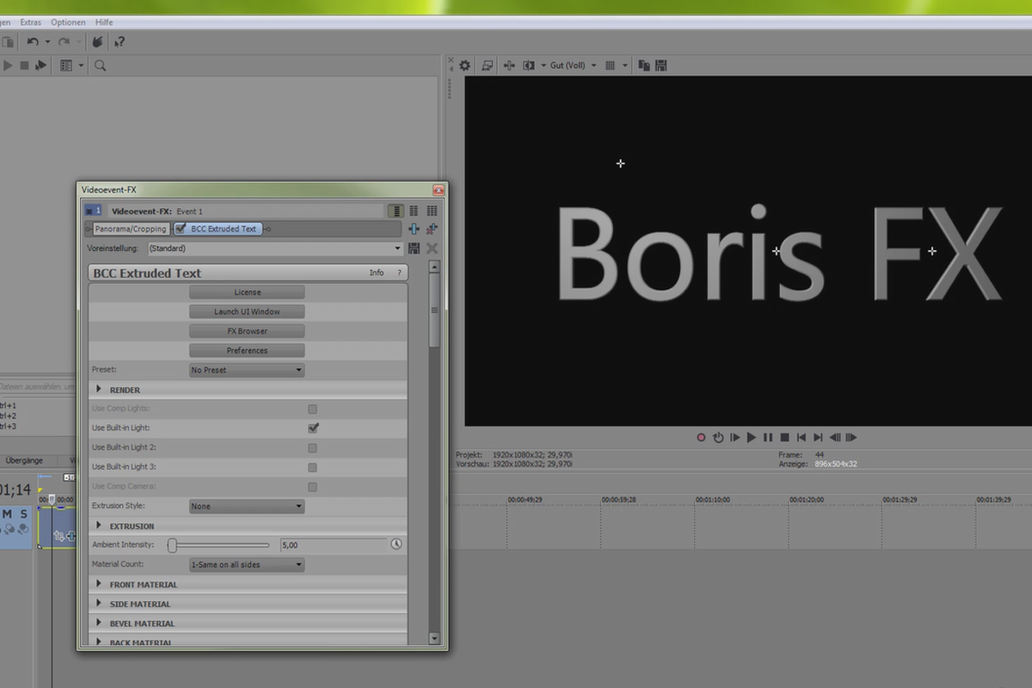1032x688 pixels.
Task: Start media preview with play icon
Action: coord(8,65)
